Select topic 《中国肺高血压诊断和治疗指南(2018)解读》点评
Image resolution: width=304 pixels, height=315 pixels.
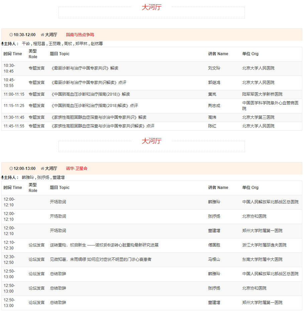click(x=94, y=106)
